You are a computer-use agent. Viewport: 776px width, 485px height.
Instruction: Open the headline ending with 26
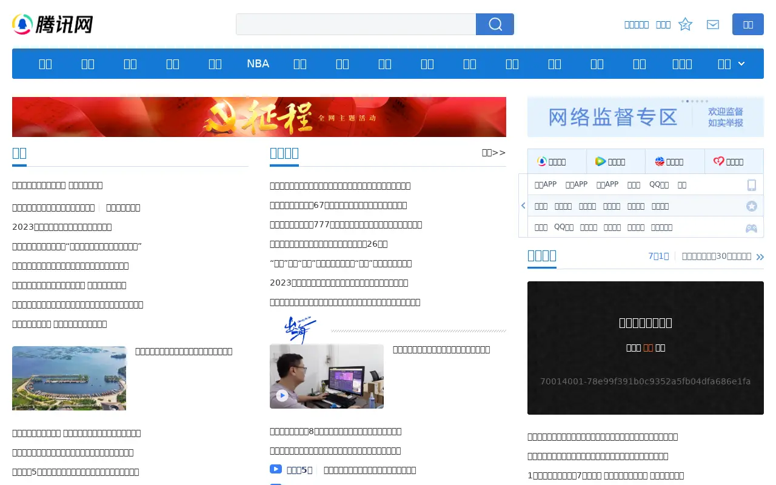coord(329,244)
